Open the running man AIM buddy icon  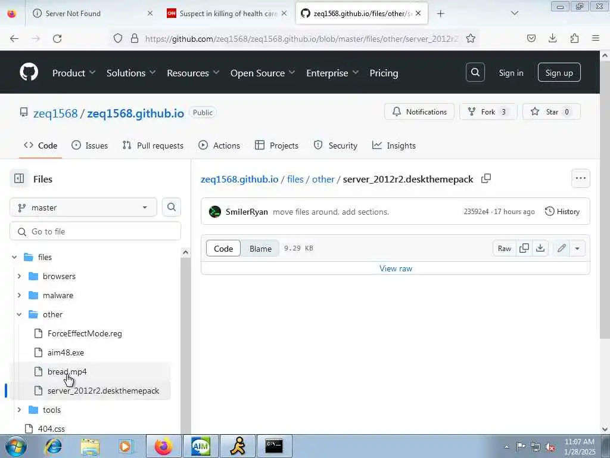pyautogui.click(x=238, y=446)
